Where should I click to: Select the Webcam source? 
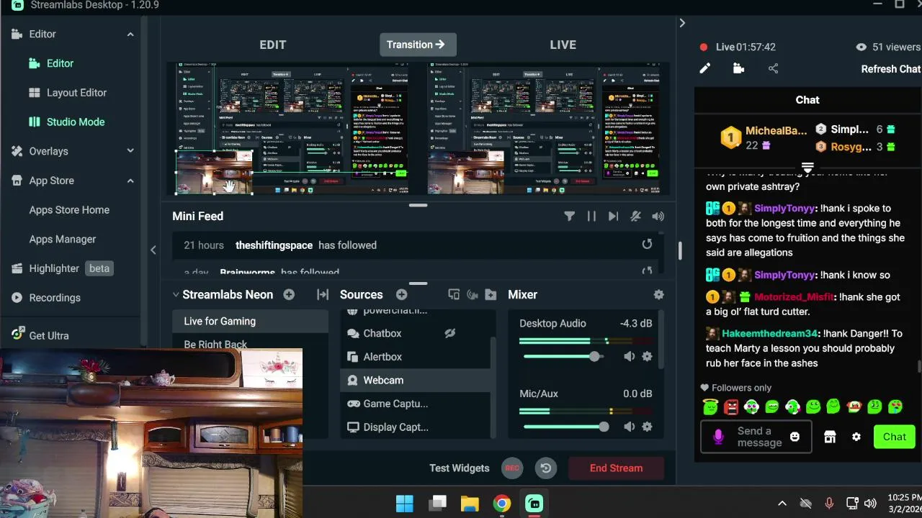415,380
